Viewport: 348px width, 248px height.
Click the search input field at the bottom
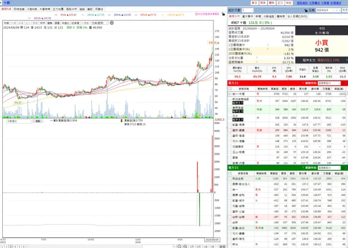(x=158, y=247)
